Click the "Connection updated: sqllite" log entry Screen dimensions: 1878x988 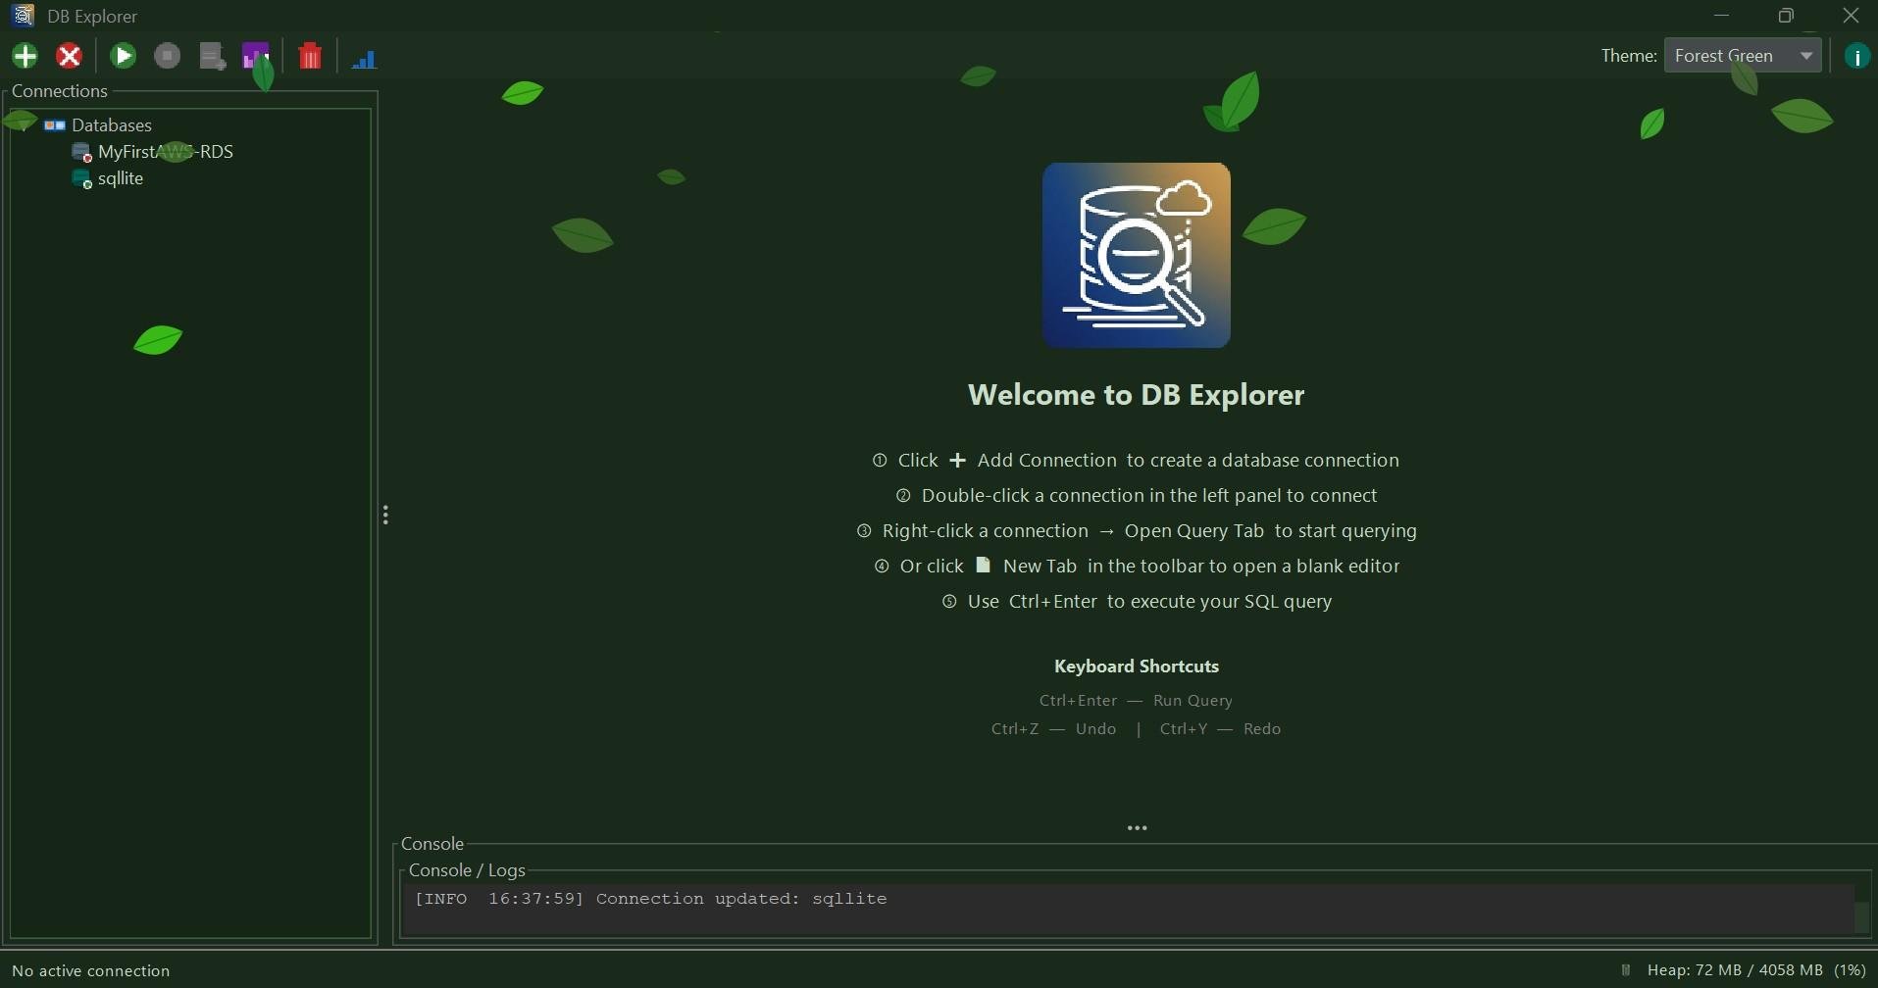click(651, 899)
